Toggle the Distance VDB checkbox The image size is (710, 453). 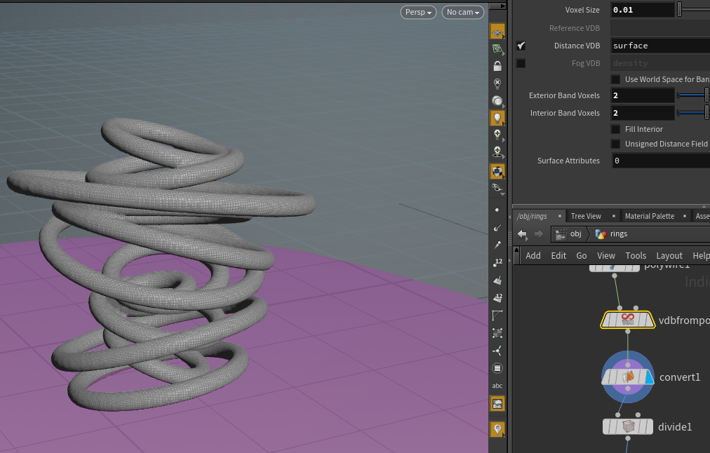pos(521,46)
